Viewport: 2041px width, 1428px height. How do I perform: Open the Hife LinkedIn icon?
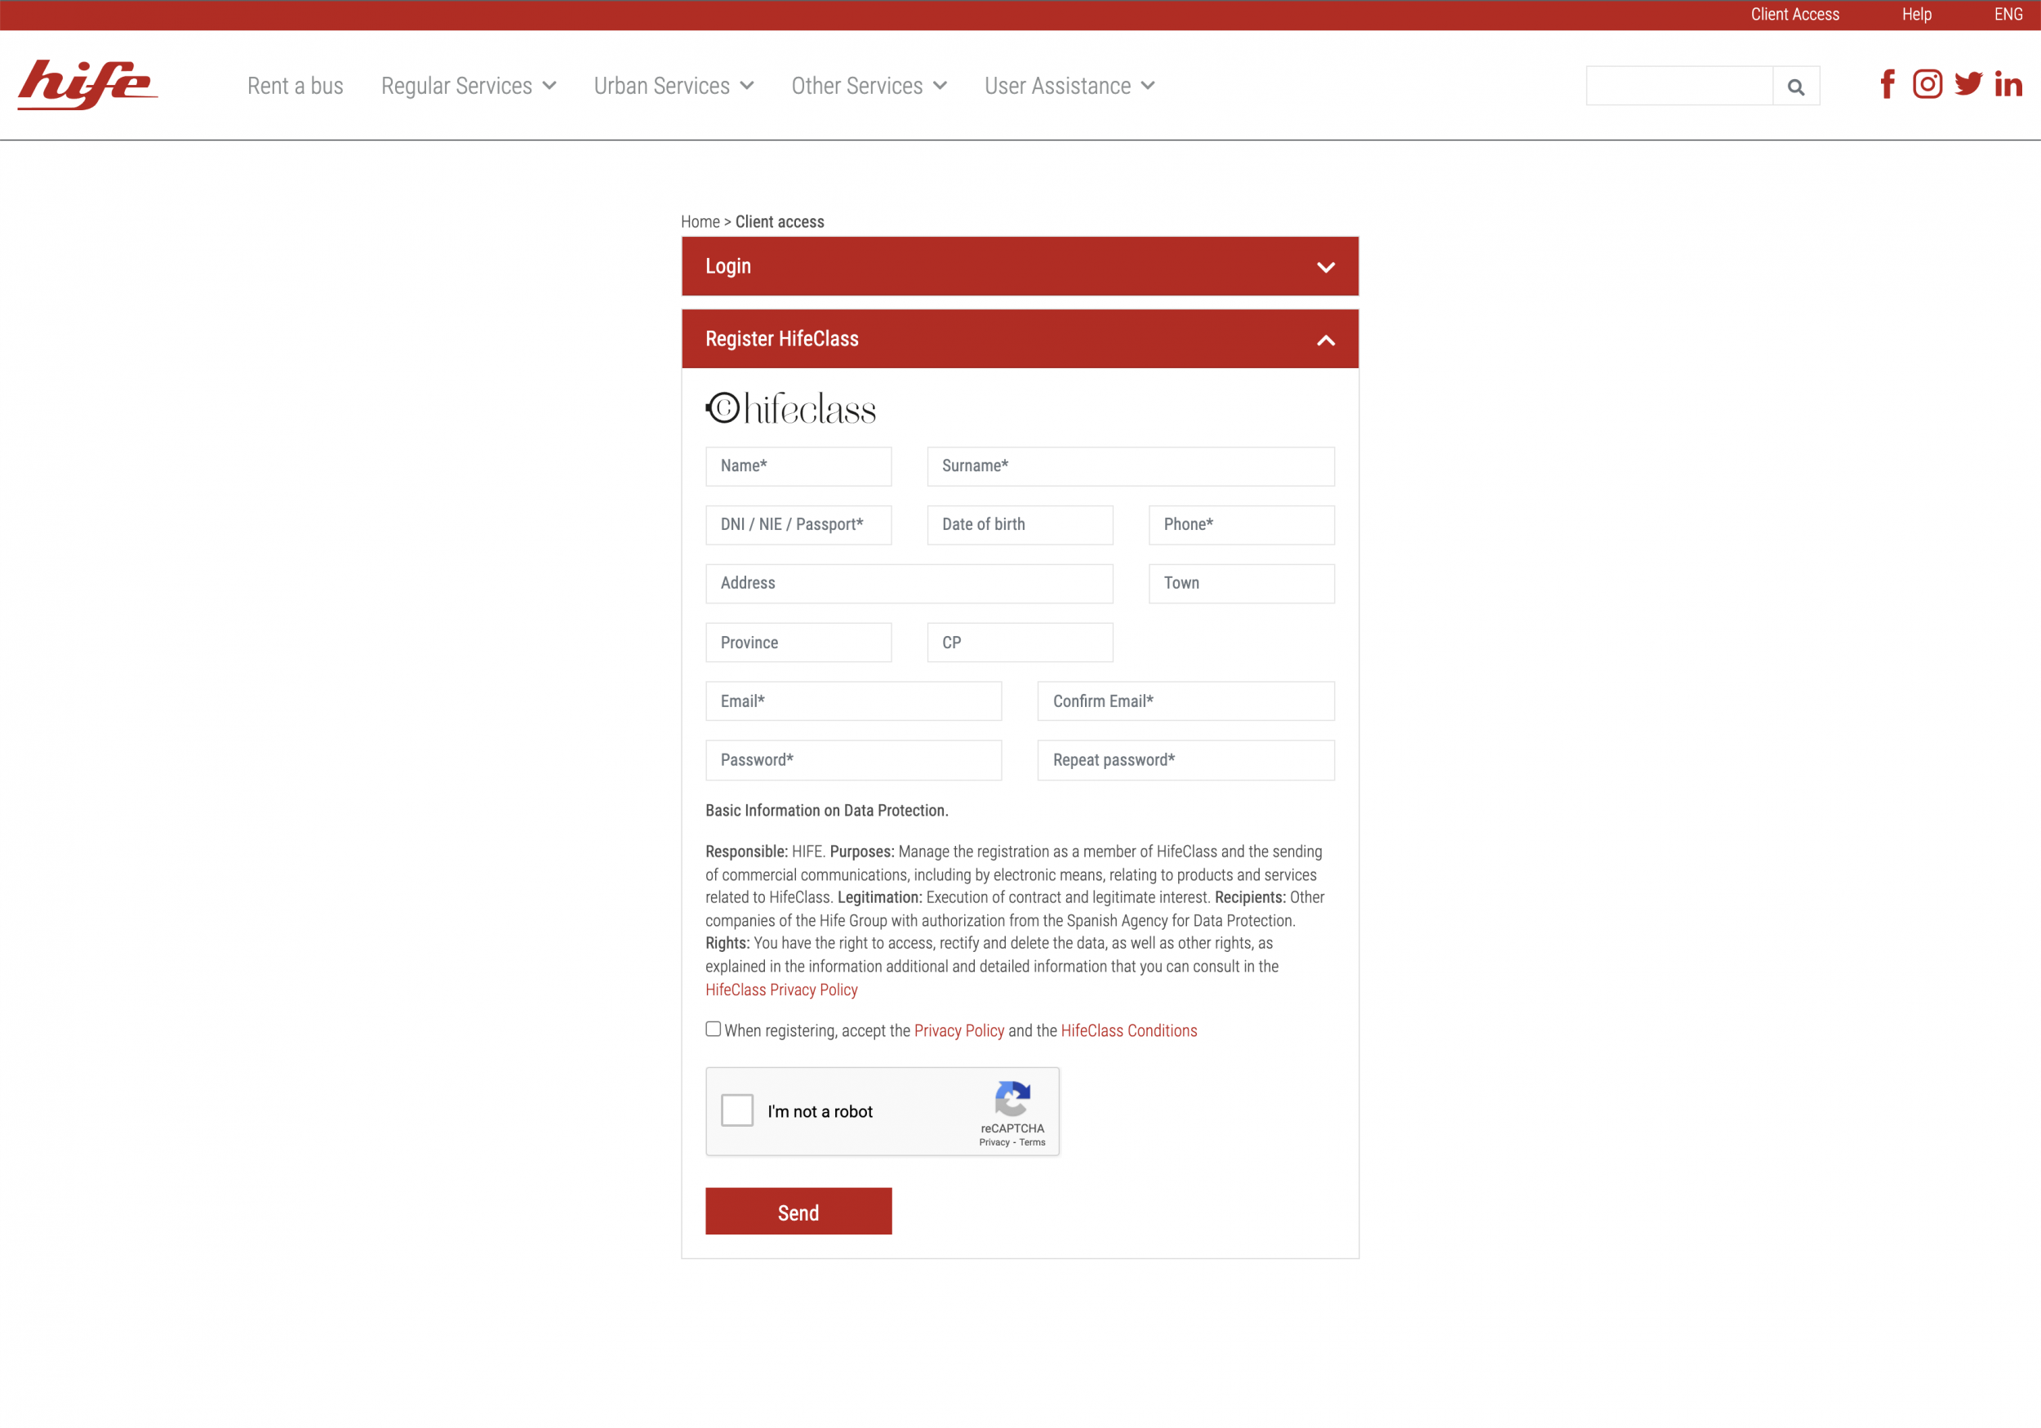pyautogui.click(x=2008, y=84)
